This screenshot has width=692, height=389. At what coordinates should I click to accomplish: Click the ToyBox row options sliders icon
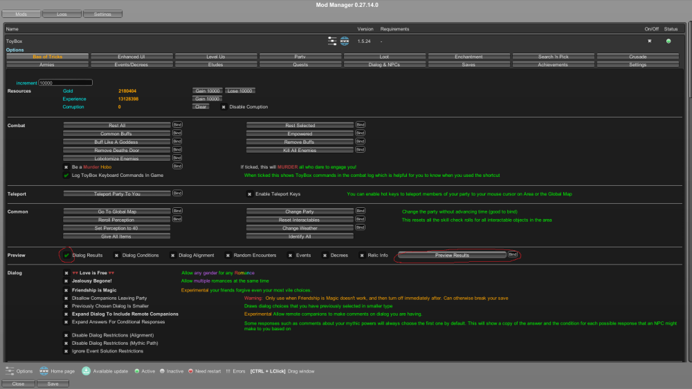333,41
